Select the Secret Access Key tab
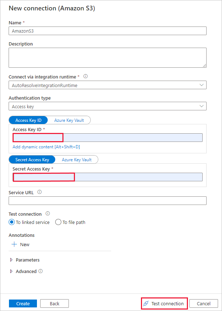222x311 pixels. (32, 159)
